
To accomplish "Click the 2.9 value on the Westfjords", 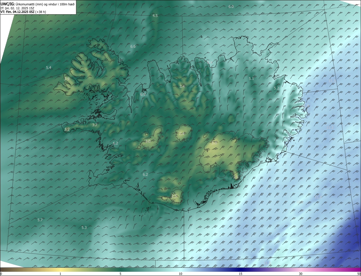I will tap(67, 79).
